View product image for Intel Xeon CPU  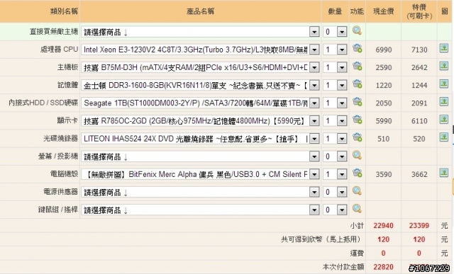pos(444,48)
